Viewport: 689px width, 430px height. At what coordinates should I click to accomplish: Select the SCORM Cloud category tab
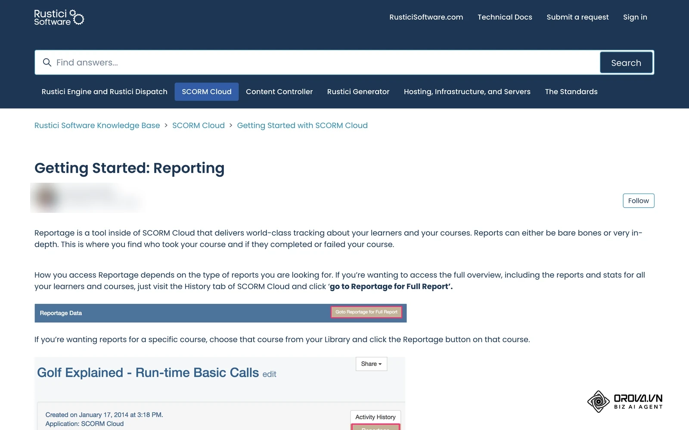click(207, 92)
